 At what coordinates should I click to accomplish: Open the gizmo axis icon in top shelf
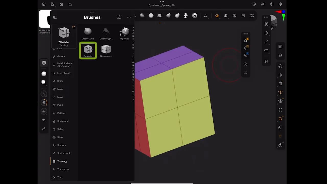pyautogui.click(x=206, y=16)
